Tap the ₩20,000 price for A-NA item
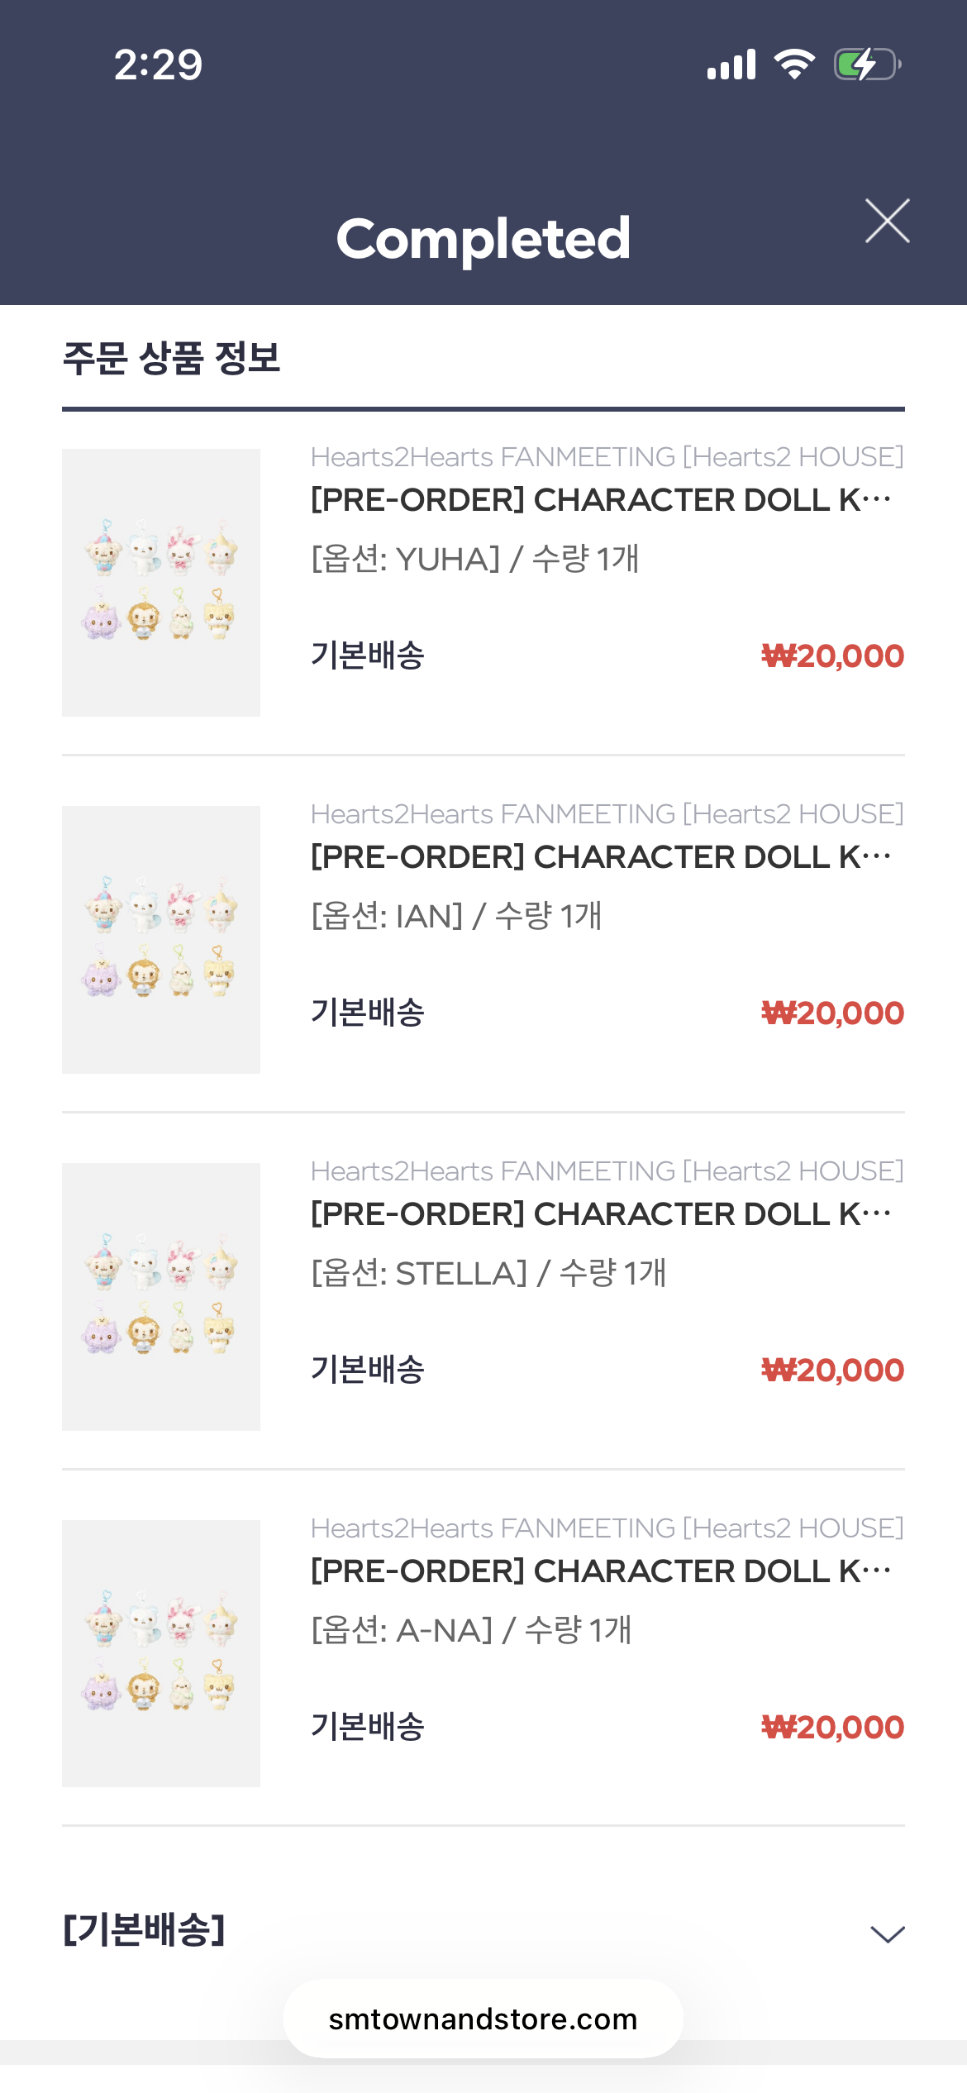967x2093 pixels. (832, 1728)
